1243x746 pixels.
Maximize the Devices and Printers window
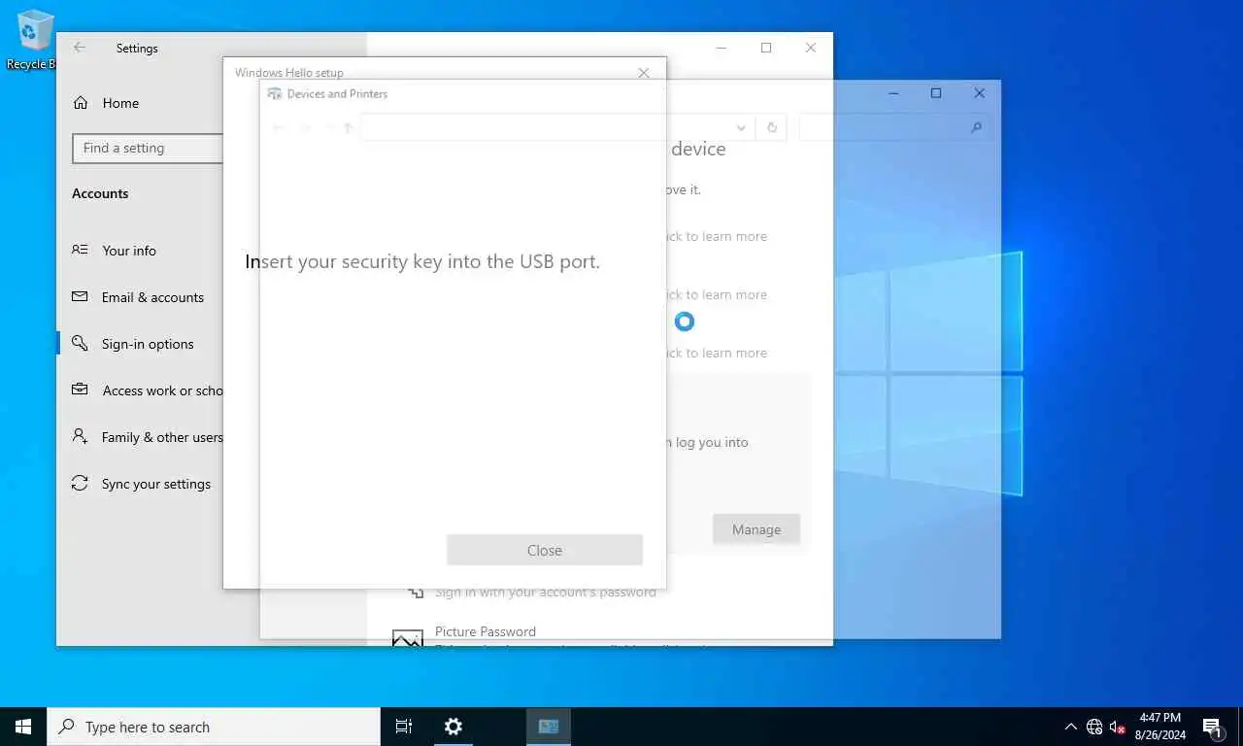tap(936, 93)
